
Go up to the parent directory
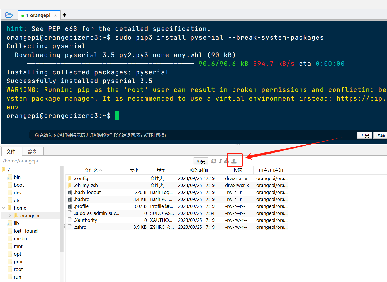tap(220, 161)
